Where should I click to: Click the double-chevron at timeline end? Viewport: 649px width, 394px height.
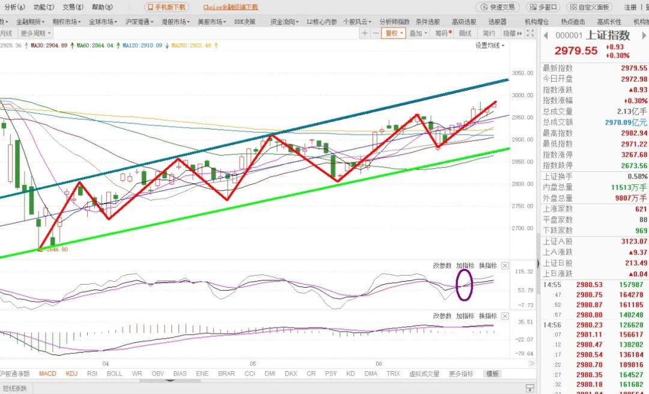pyautogui.click(x=531, y=363)
